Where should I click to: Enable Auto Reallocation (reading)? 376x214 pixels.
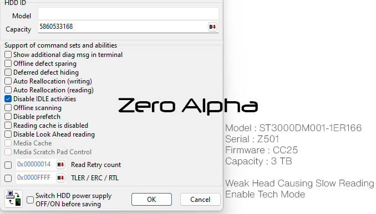(8, 90)
